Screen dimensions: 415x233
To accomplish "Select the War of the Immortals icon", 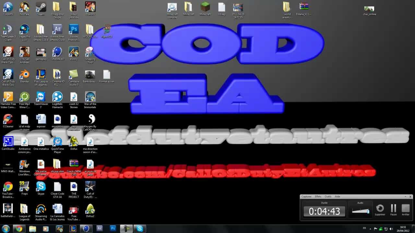I will tap(90, 100).
